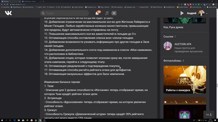Open the Фотоальбомы section header
The height and width of the screenshot is (122, 218).
coord(172,61)
